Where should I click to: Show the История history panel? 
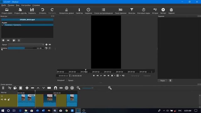click(155, 11)
